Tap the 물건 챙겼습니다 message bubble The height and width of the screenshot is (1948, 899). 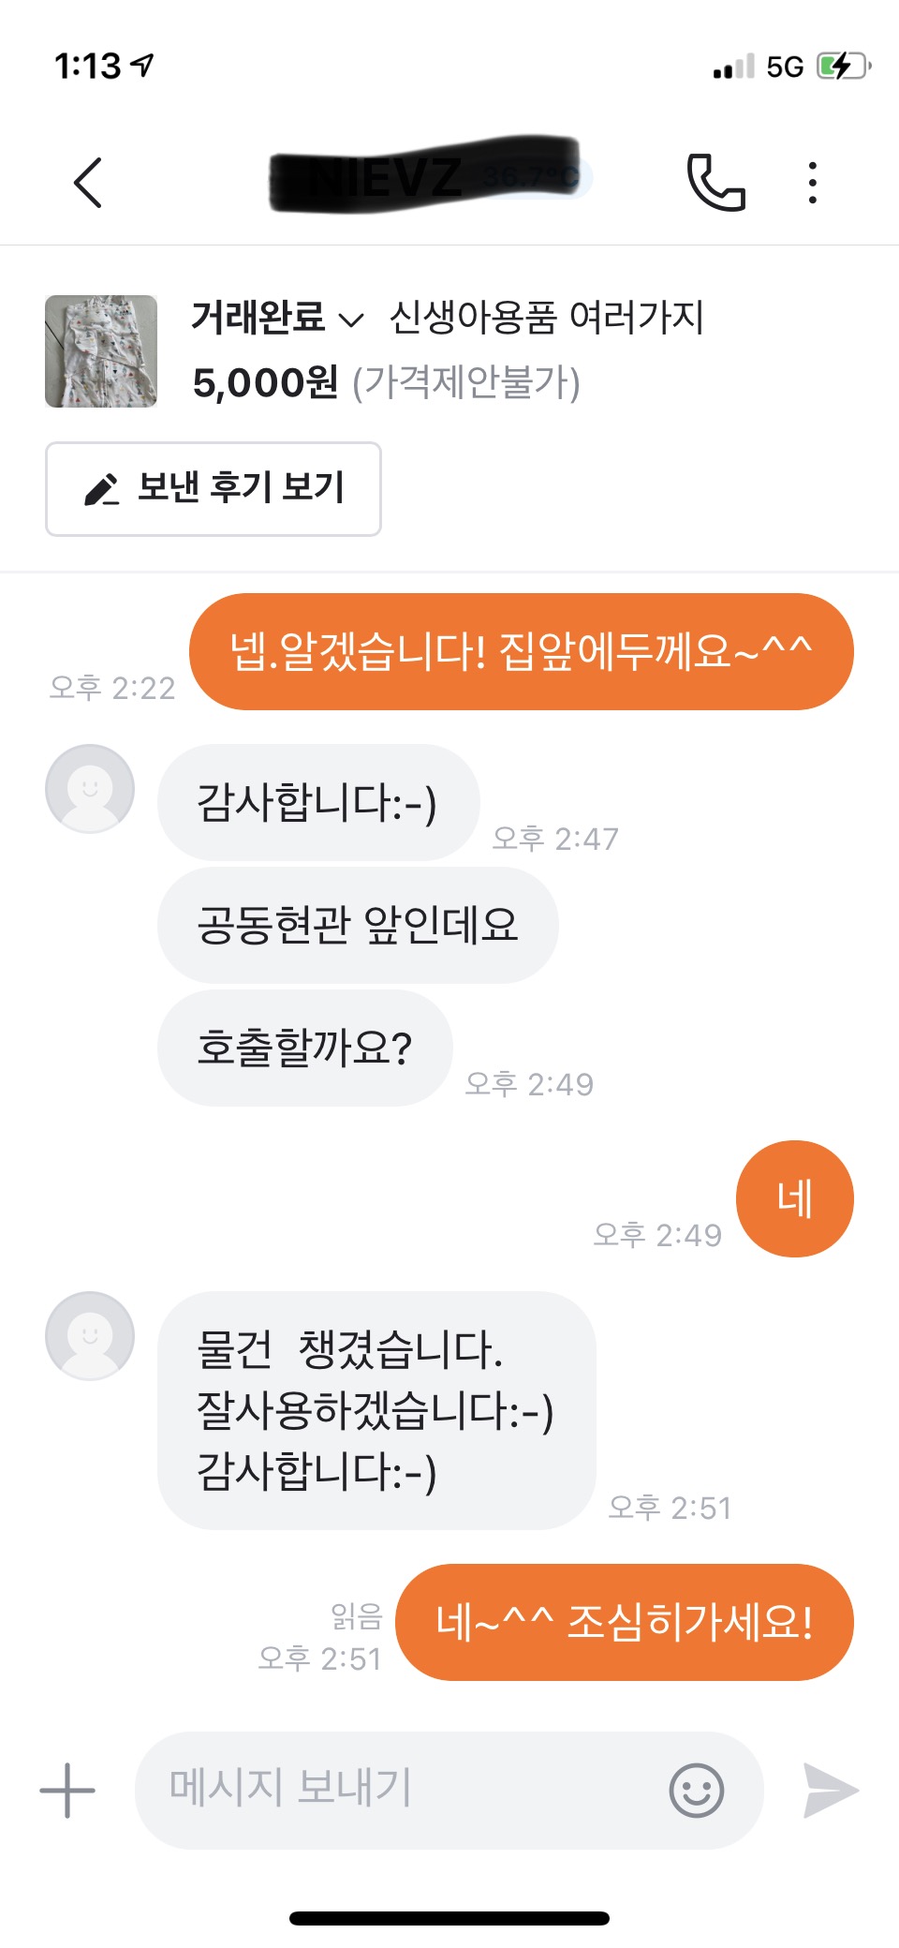click(376, 1410)
